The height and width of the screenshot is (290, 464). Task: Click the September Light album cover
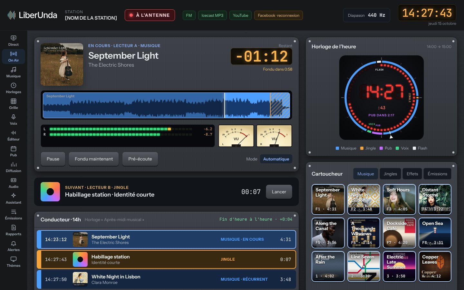pos(62,64)
